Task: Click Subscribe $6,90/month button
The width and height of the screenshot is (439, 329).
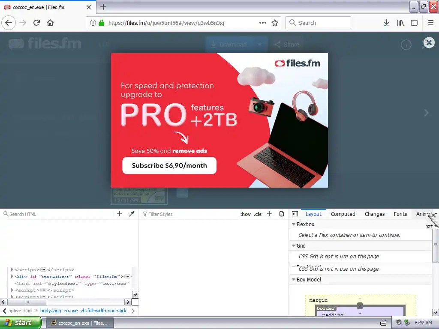Action: pyautogui.click(x=169, y=165)
